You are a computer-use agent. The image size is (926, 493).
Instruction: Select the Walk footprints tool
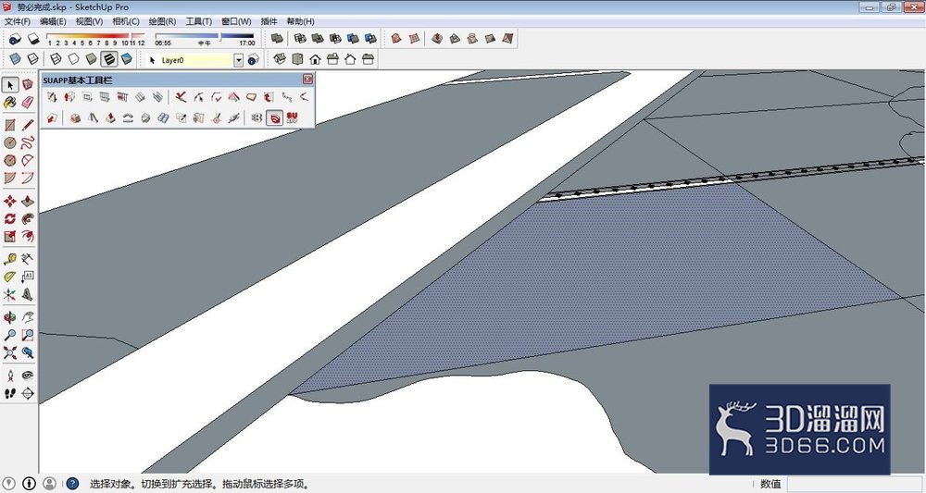click(x=10, y=393)
